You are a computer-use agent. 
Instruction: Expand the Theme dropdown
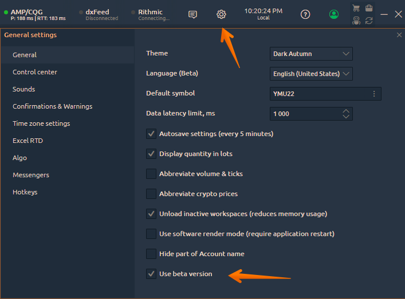(311, 54)
